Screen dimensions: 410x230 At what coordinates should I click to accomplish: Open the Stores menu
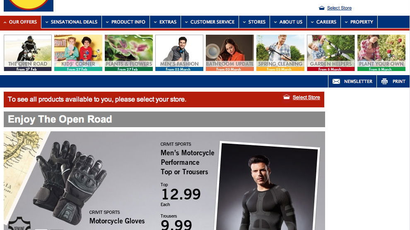[x=254, y=22]
